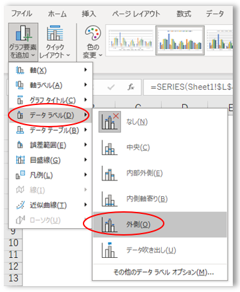Image resolution: width=240 pixels, height=292 pixels.
Task: Expand the arrow beside グラフタイトル(C)
Action: pyautogui.click(x=85, y=100)
